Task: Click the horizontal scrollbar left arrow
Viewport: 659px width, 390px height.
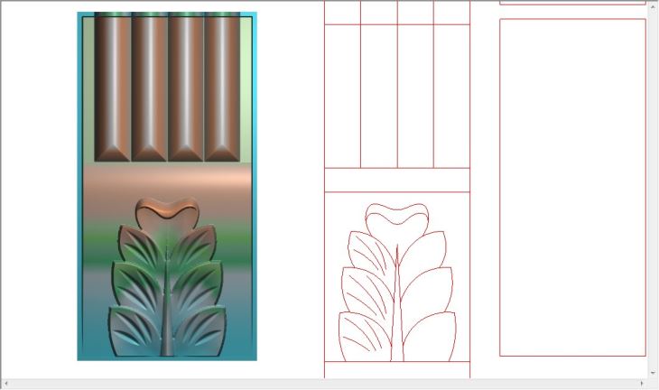Action: pos(5,384)
